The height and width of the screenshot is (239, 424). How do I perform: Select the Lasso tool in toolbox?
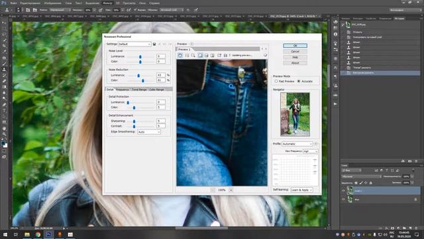(4, 35)
